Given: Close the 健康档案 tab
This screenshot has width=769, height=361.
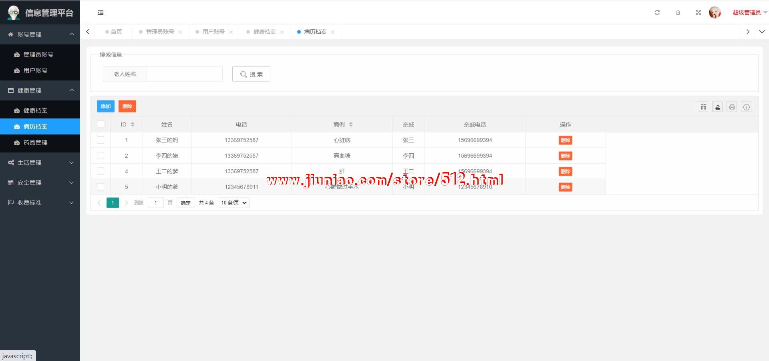Looking at the screenshot, I should 282,32.
